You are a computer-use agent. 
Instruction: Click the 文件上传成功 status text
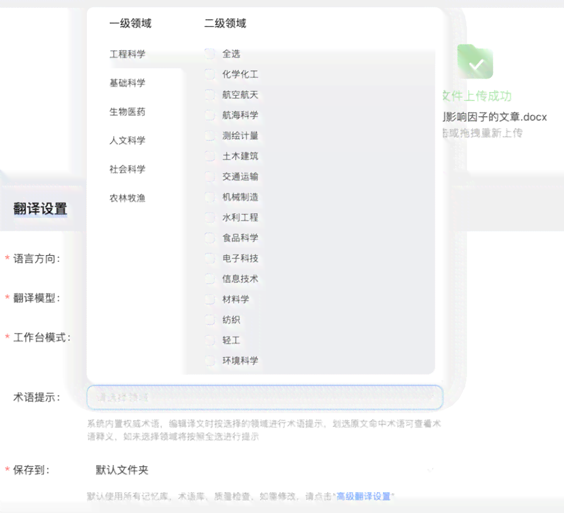click(477, 96)
